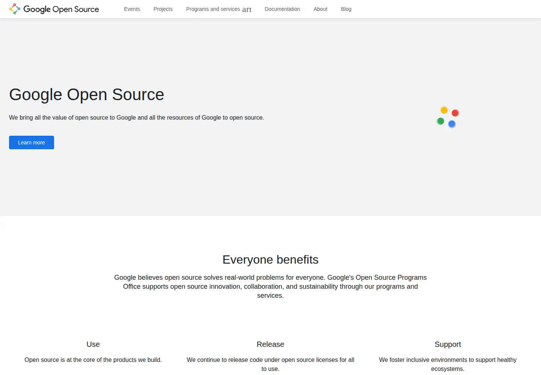Open the Events menu item
The height and width of the screenshot is (375, 541).
point(132,9)
